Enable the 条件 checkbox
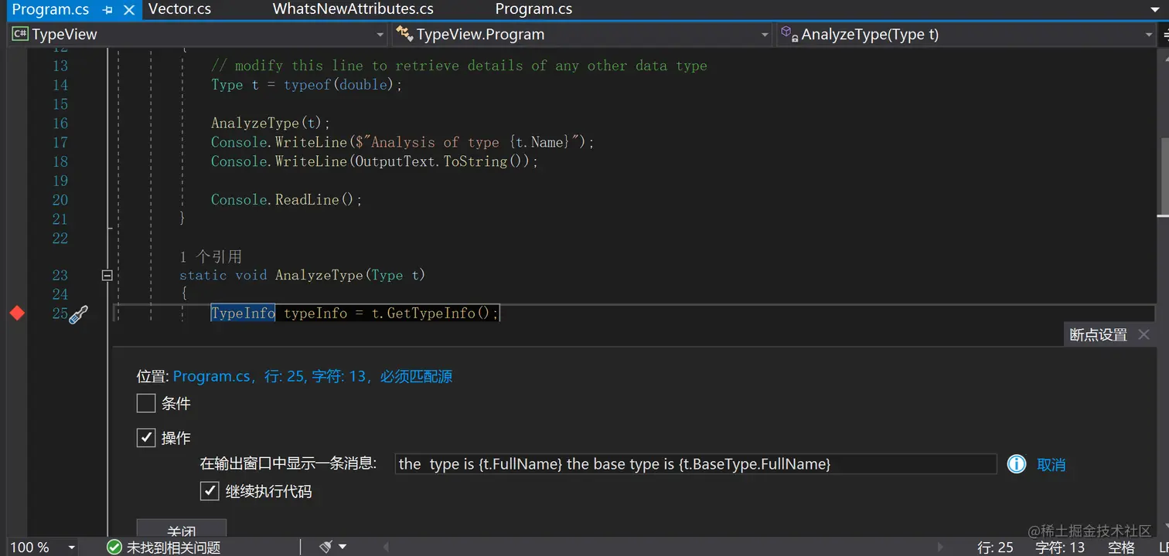1169x556 pixels. click(146, 403)
